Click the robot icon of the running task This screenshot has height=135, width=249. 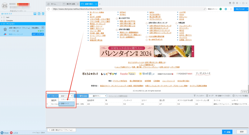click(5, 29)
